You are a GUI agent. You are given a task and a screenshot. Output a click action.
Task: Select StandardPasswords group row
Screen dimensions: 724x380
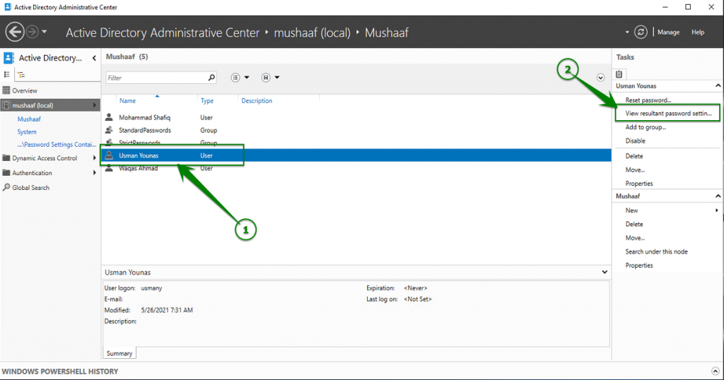(x=356, y=131)
